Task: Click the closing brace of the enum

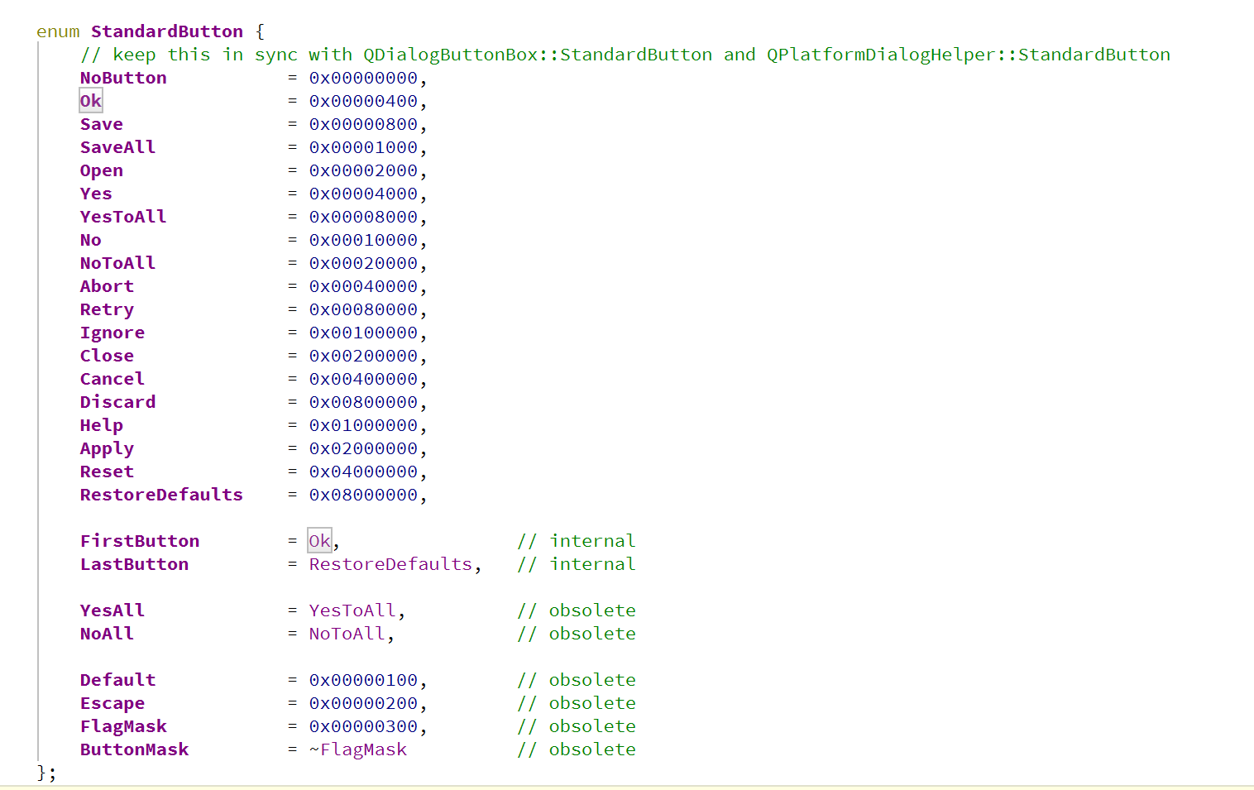Action: (46, 773)
